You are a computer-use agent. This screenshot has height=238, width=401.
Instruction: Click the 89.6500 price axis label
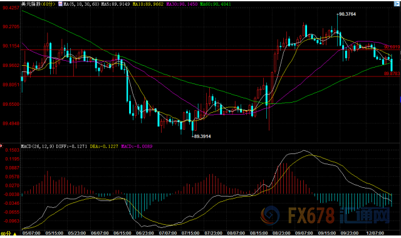(11, 104)
